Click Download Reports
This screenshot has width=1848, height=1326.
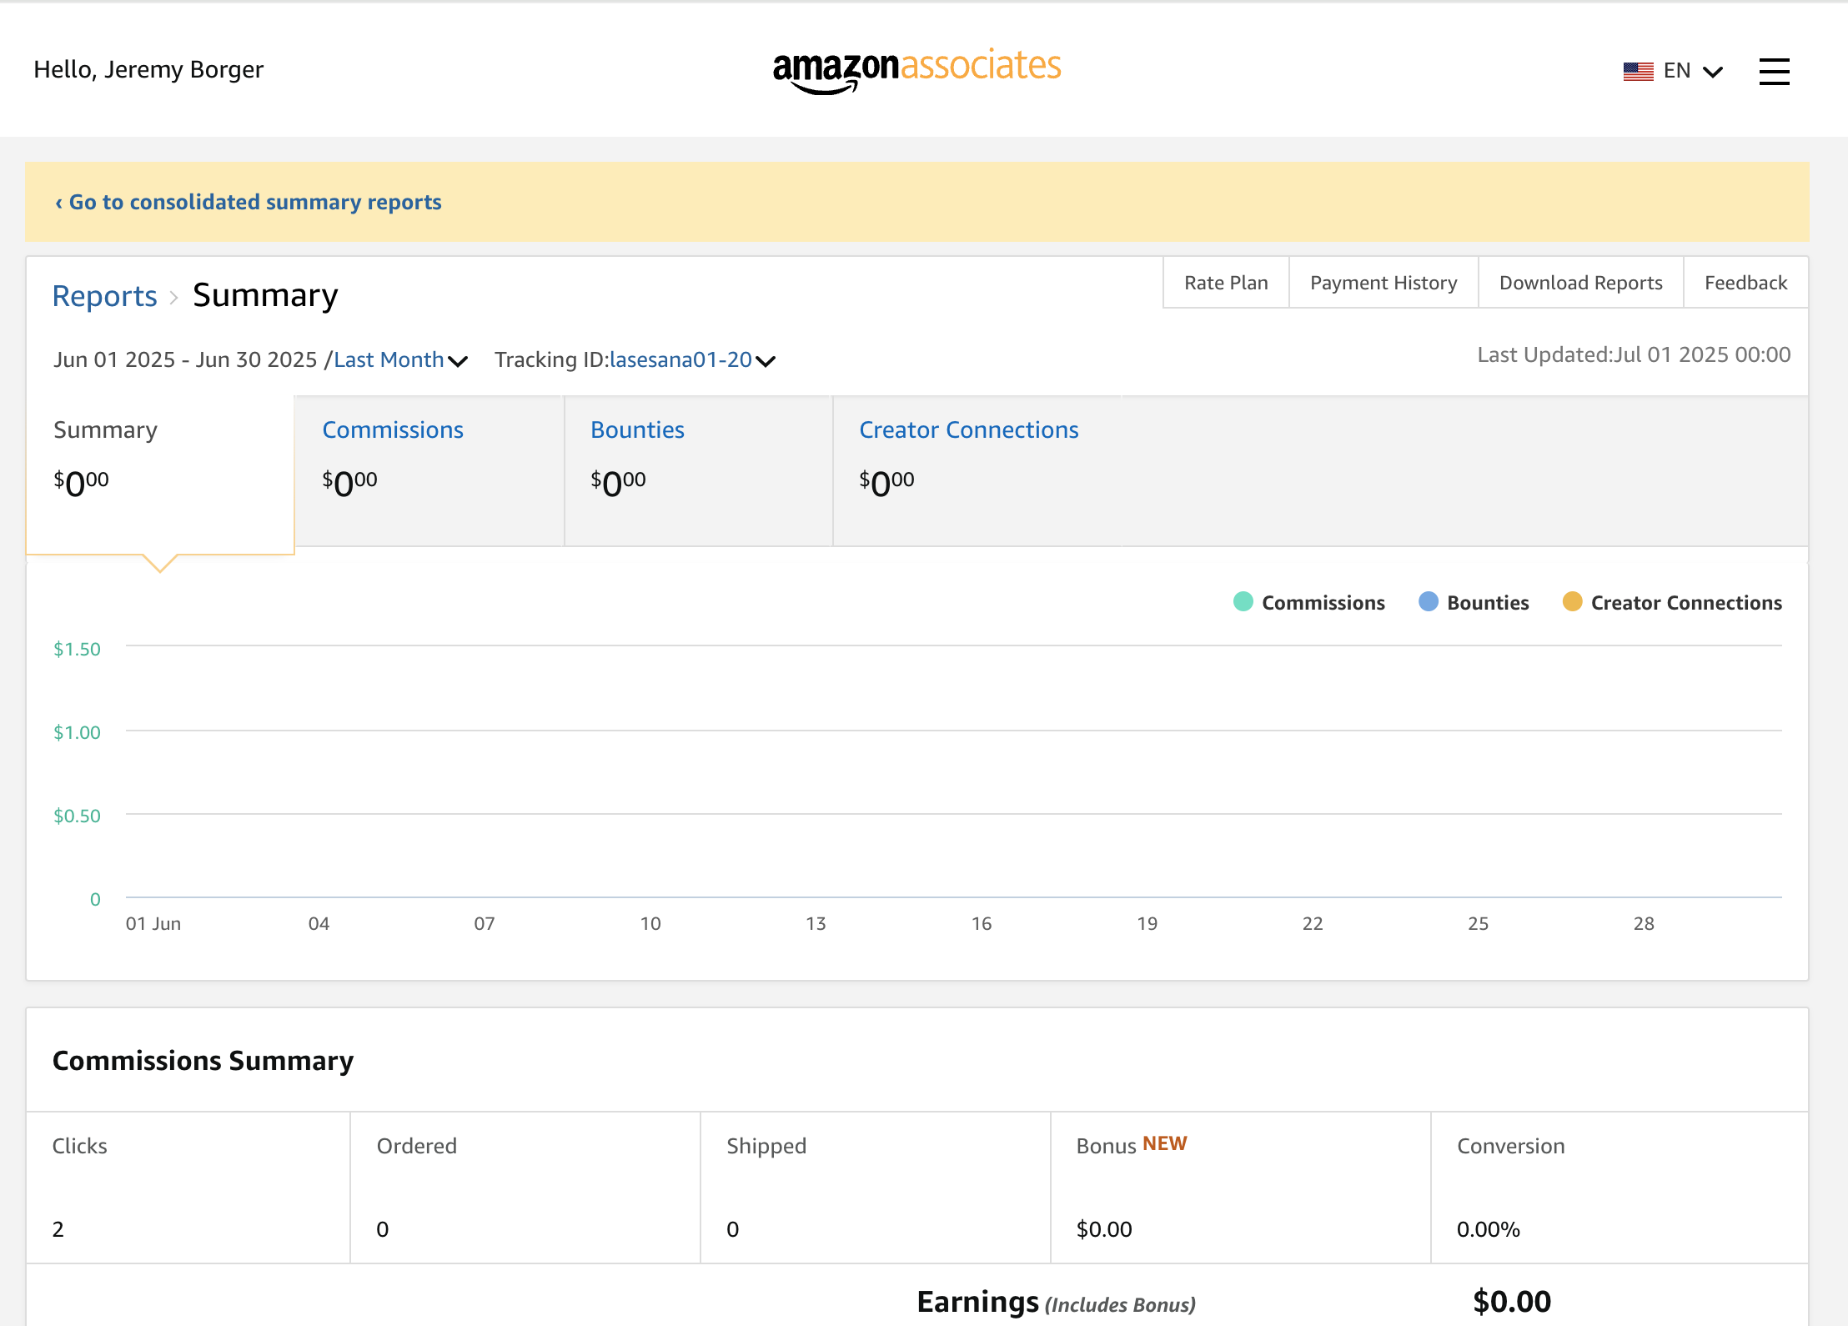(1580, 283)
